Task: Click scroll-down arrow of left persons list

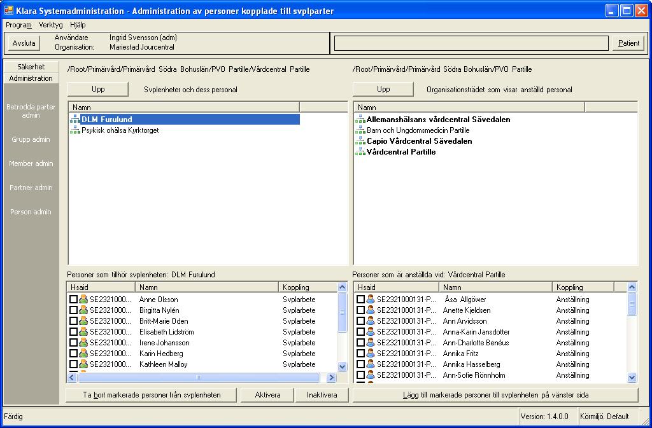Action: click(342, 366)
